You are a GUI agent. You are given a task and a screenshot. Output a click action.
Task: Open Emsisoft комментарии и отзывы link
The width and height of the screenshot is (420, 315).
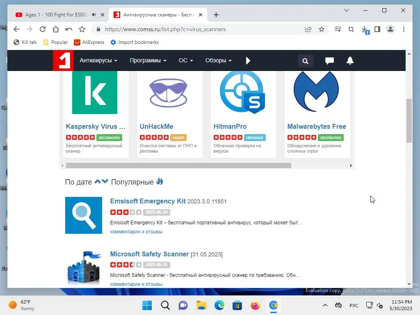pyautogui.click(x=136, y=232)
